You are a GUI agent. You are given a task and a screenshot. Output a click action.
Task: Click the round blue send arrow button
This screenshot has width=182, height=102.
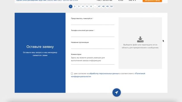(x=117, y=93)
